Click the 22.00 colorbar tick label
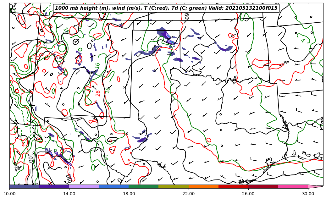The width and height of the screenshot is (326, 199). coord(189,194)
